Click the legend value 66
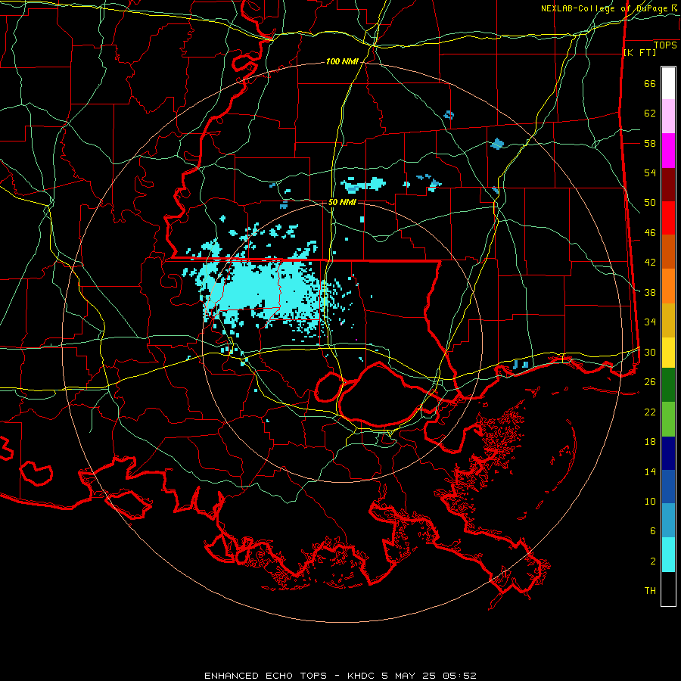This screenshot has height=681, width=681. [650, 83]
